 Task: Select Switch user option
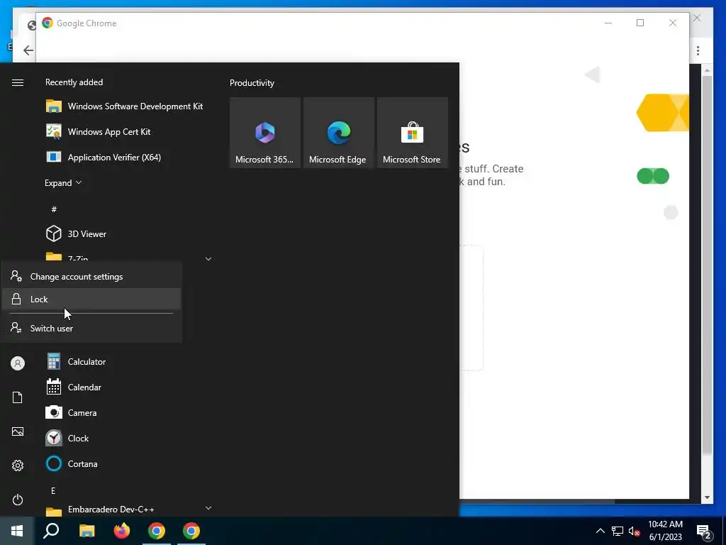91,328
